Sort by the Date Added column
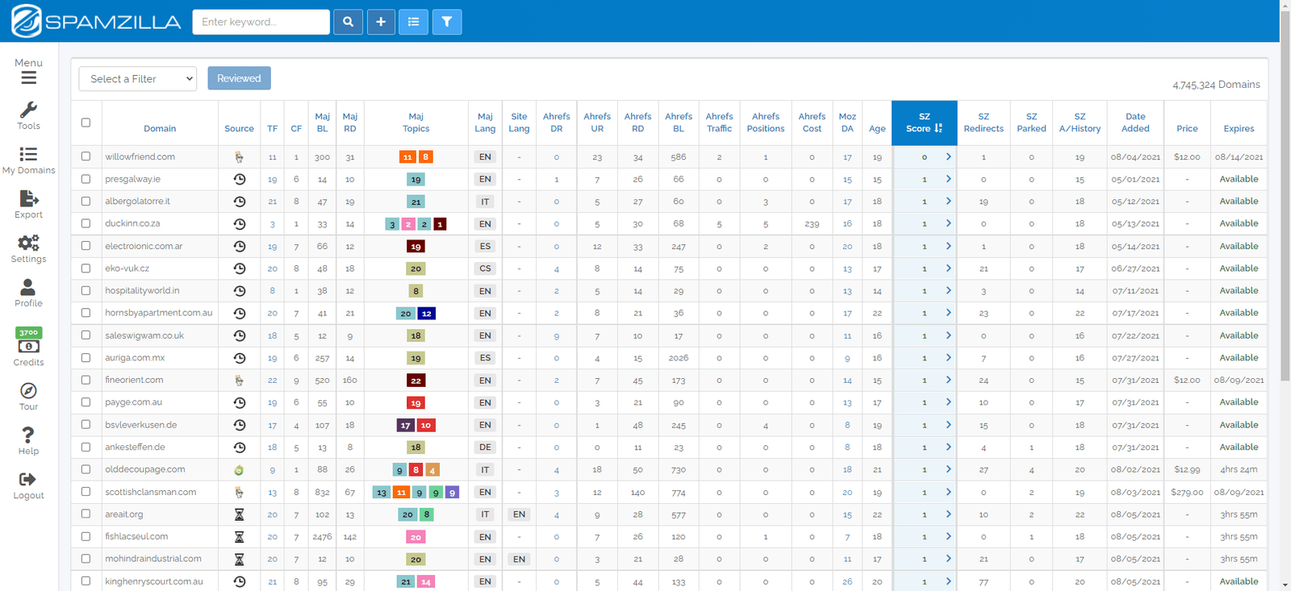Screen dimensions: 1291x591 [1135, 123]
